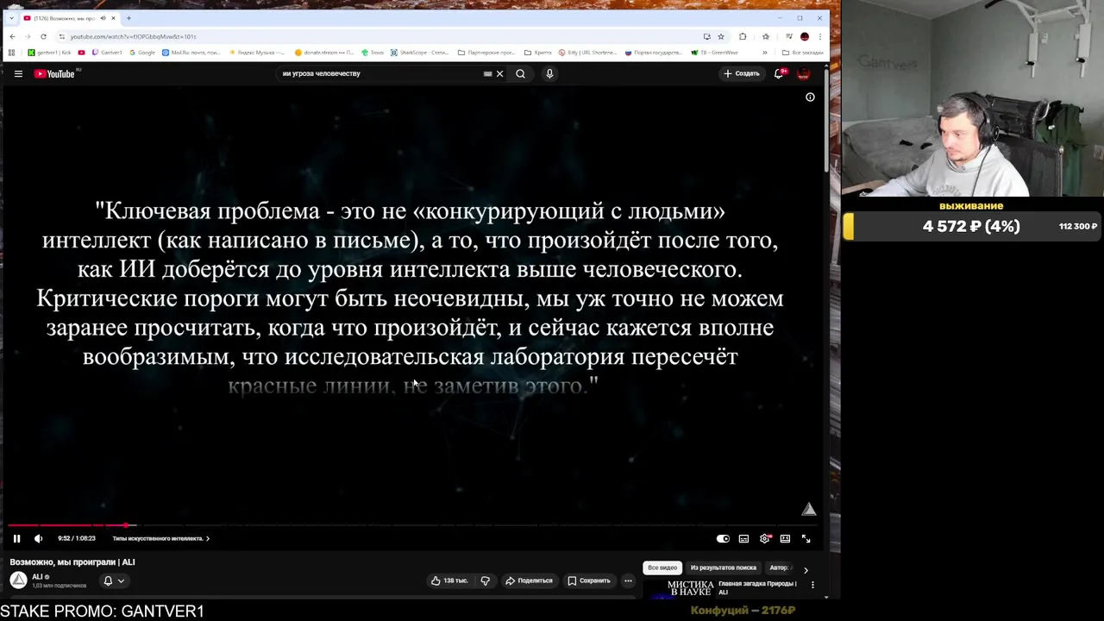Click the current playback position marker
The width and height of the screenshot is (1104, 621).
point(126,524)
